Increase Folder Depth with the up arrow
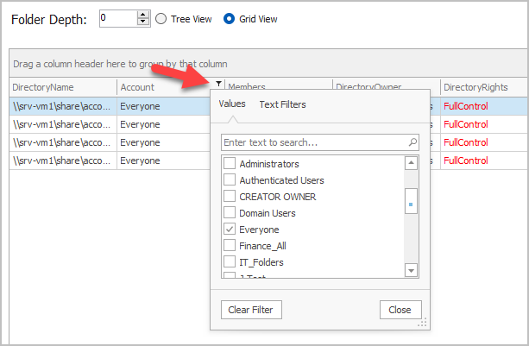The height and width of the screenshot is (346, 529). coord(142,15)
